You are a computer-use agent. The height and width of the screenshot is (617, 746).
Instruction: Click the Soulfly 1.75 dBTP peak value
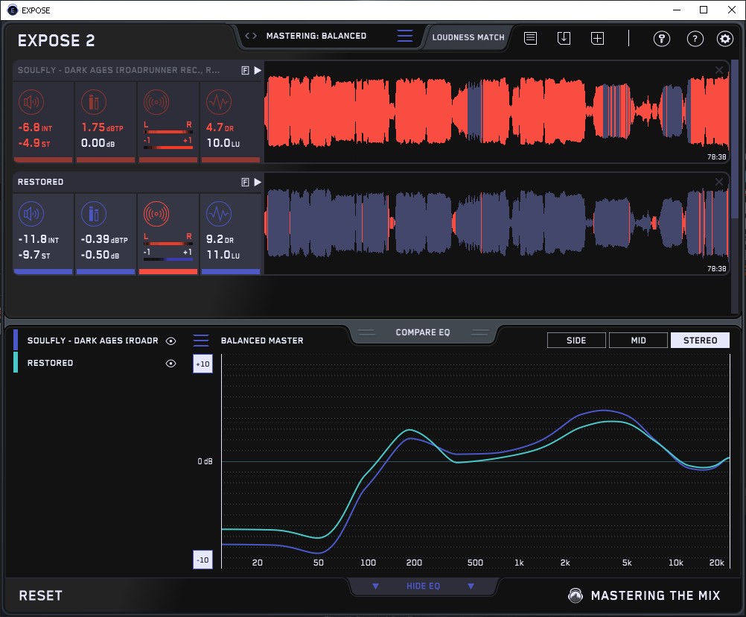click(x=102, y=127)
